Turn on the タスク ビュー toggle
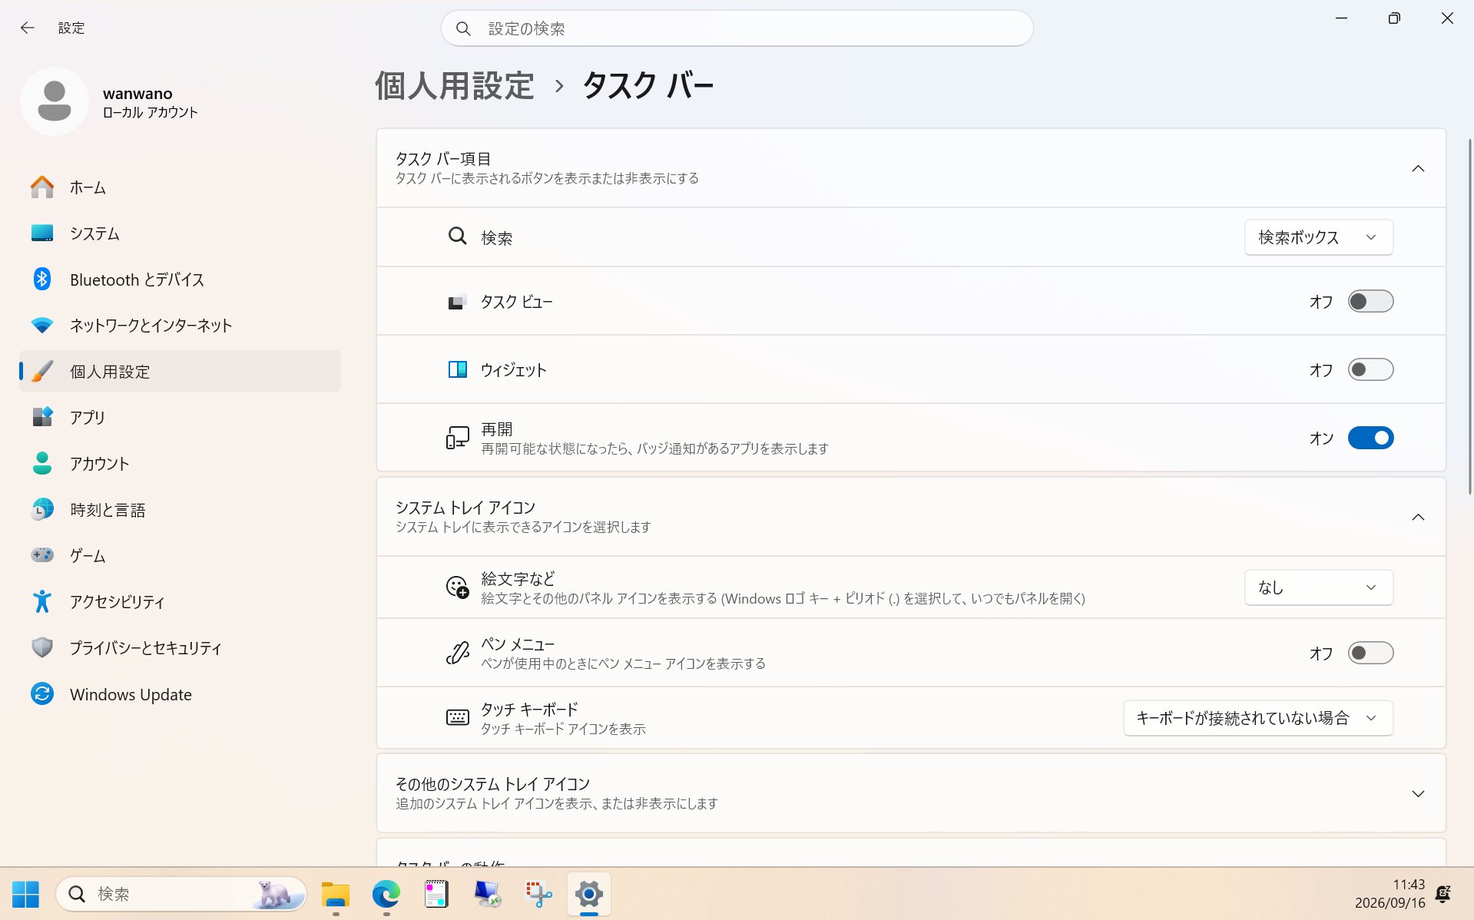1474x920 pixels. pos(1370,301)
